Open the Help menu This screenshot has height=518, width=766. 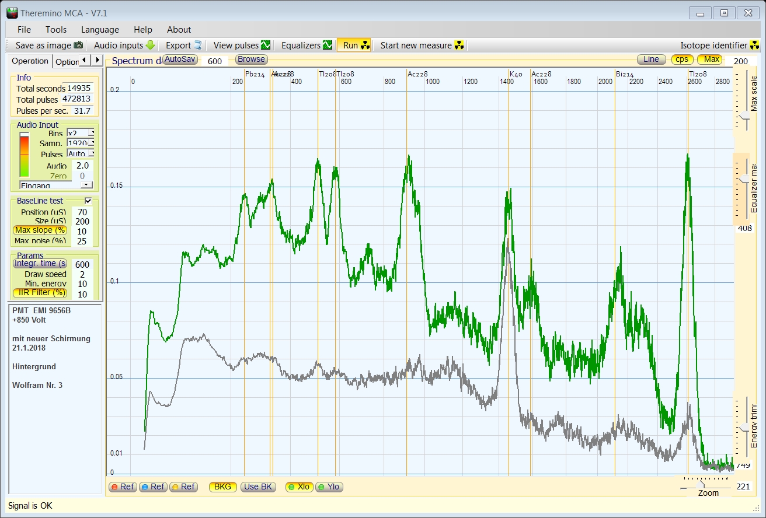coord(142,30)
